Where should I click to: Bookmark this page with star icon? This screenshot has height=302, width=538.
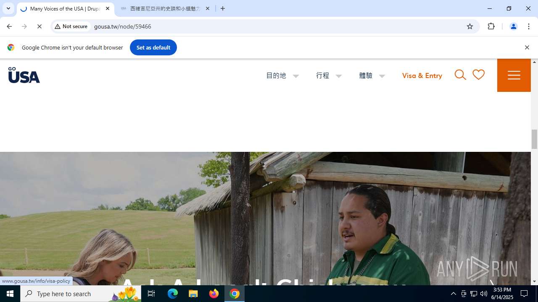(470, 26)
